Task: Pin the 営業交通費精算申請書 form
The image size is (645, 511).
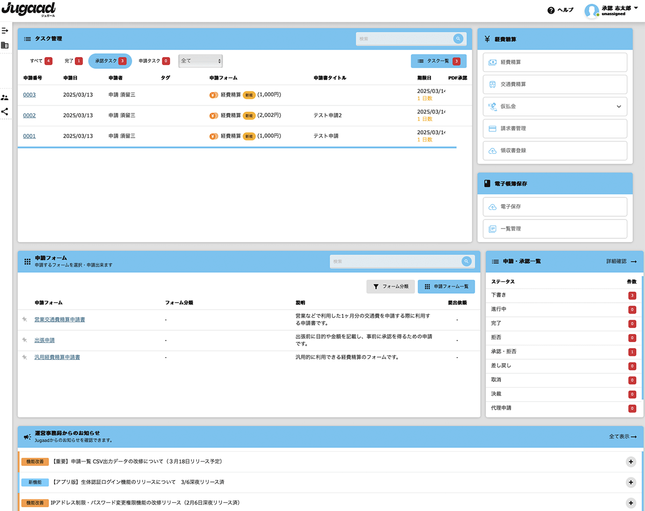Action: [x=24, y=320]
